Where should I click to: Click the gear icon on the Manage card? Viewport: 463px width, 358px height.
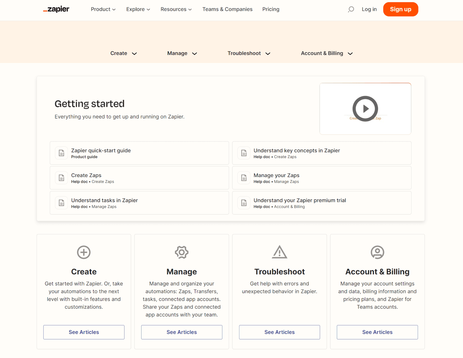(x=181, y=252)
